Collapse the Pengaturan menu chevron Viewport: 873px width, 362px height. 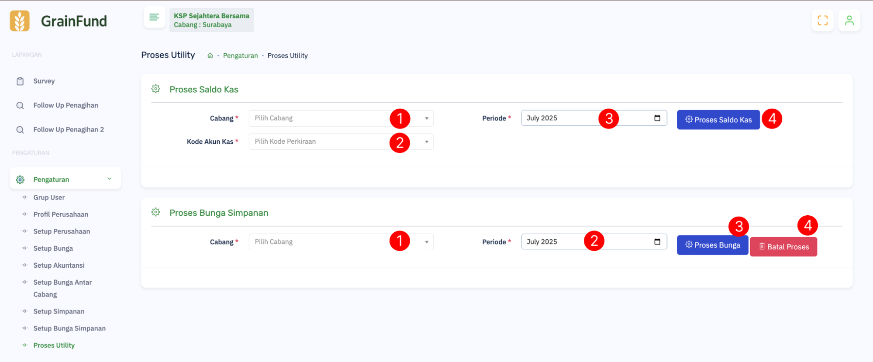point(110,179)
